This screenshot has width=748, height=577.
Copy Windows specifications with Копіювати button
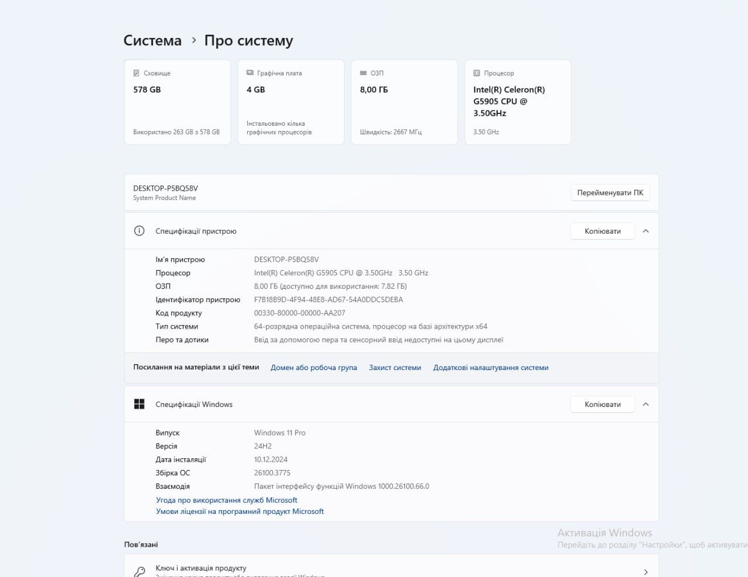[602, 404]
